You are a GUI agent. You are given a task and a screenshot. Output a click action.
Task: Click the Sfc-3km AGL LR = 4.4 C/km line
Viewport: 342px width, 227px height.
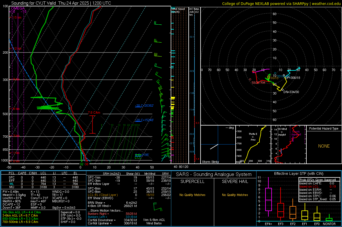[x=22, y=212]
